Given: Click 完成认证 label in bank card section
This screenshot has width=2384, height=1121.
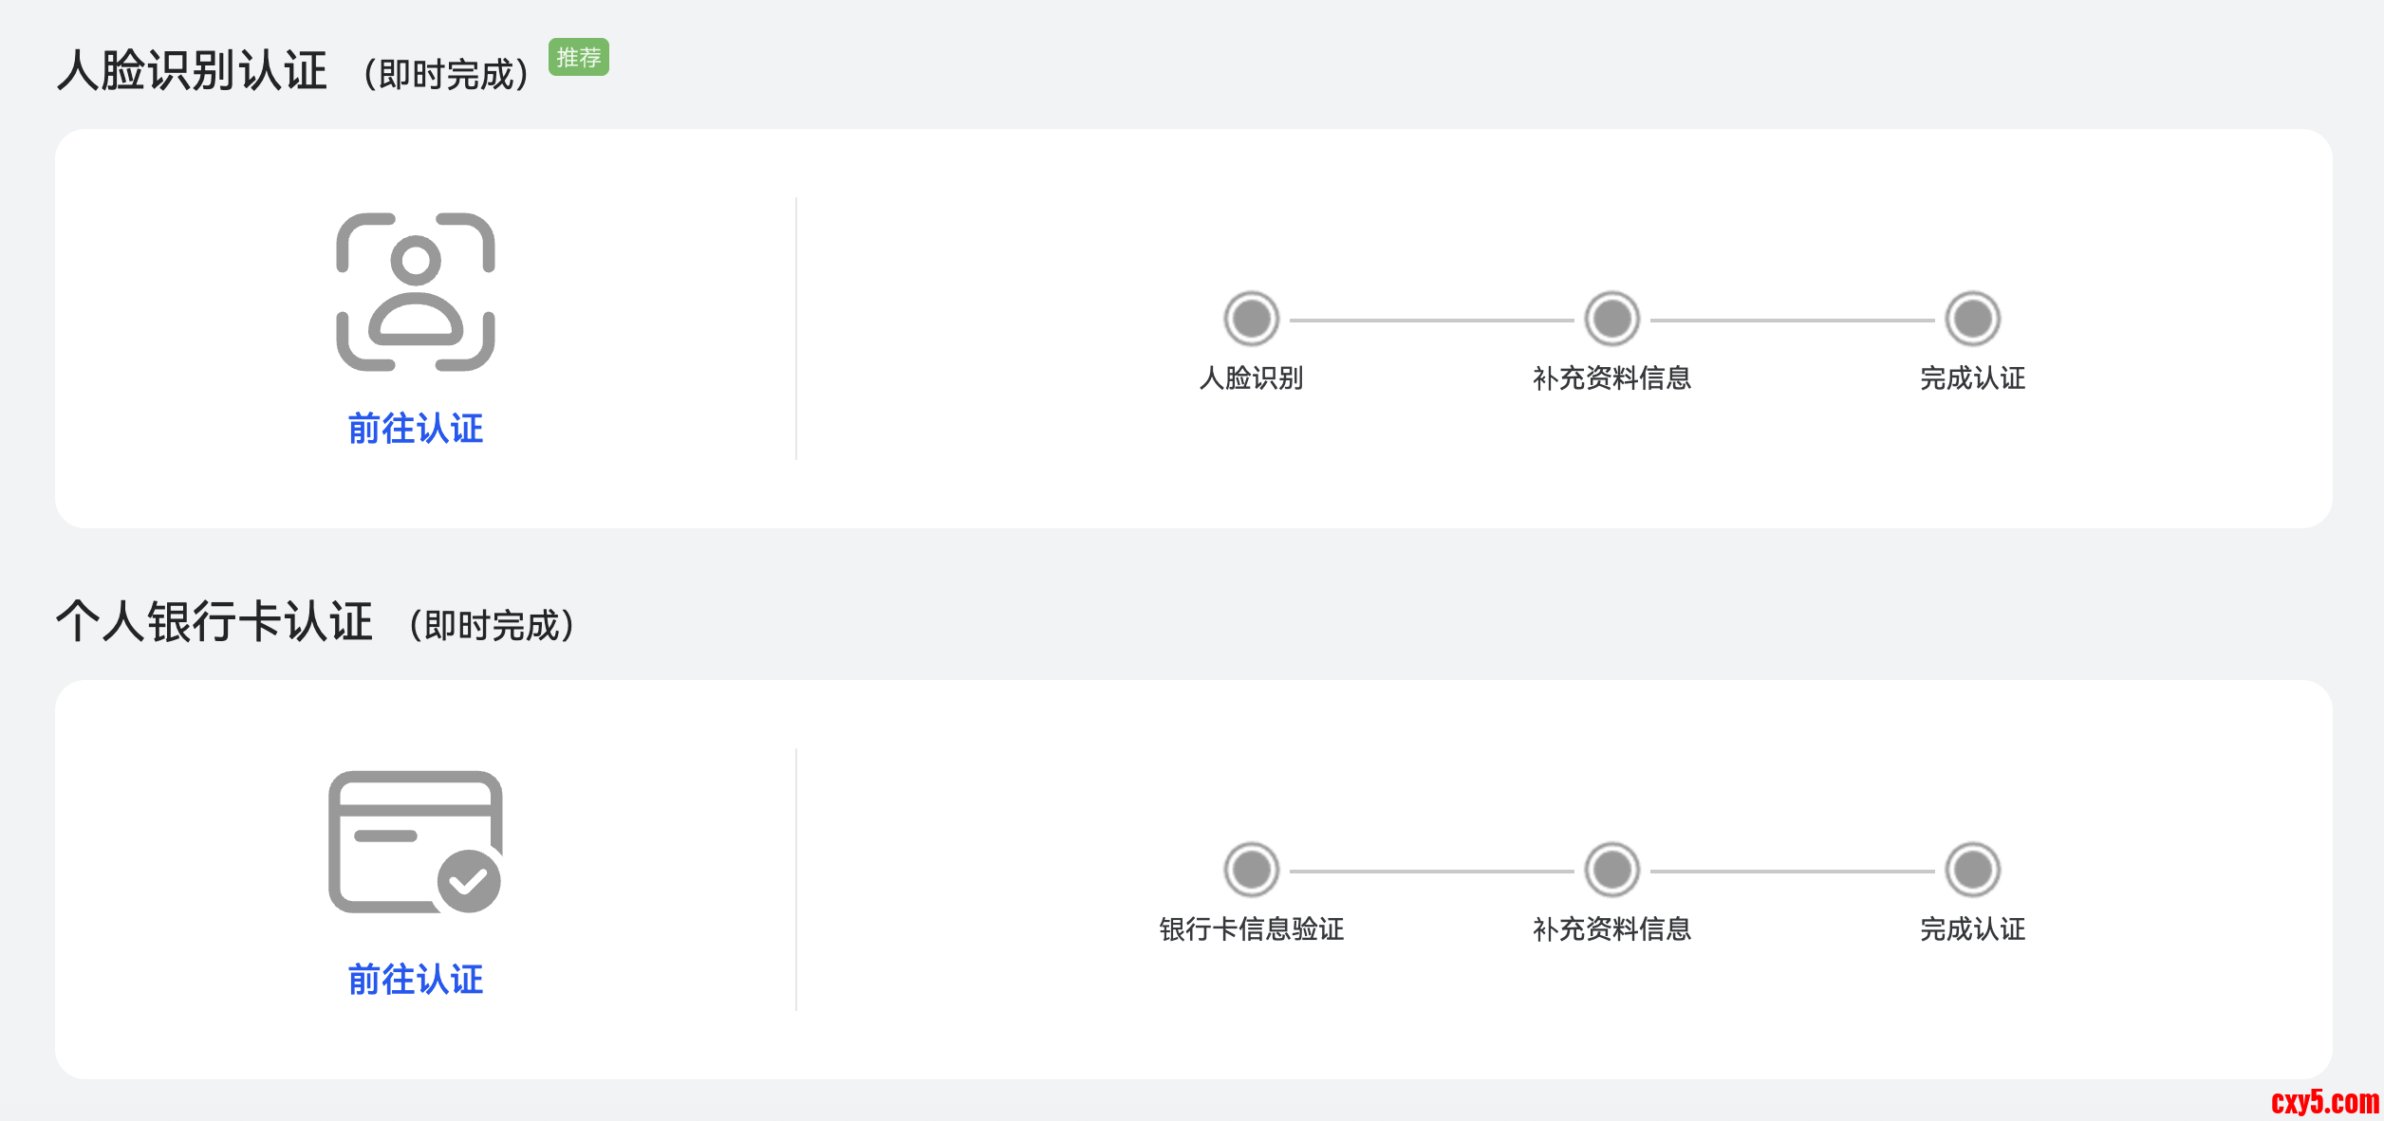Looking at the screenshot, I should pos(1973,929).
